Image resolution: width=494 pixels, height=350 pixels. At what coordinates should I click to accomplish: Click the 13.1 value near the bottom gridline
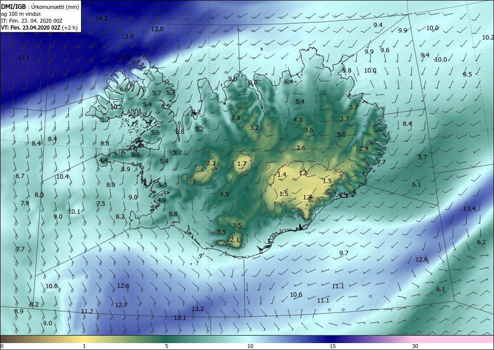tap(180, 318)
